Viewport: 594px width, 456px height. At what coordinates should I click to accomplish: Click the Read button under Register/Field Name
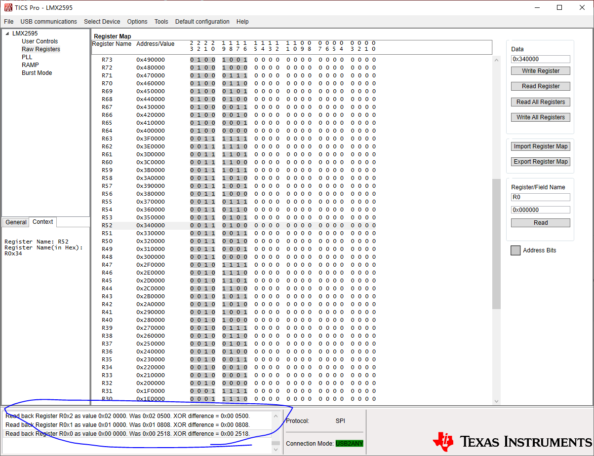[541, 223]
